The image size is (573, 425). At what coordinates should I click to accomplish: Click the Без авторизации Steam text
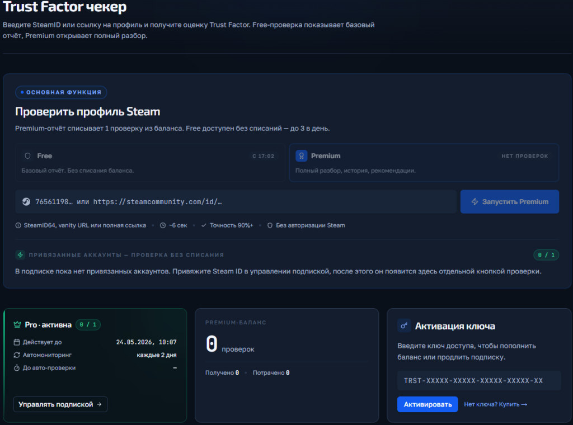coord(310,225)
